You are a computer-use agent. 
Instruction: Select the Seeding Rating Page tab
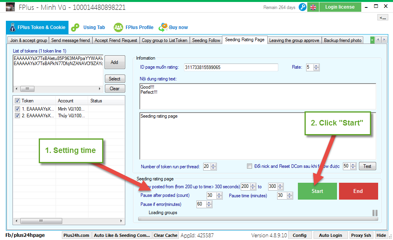245,40
